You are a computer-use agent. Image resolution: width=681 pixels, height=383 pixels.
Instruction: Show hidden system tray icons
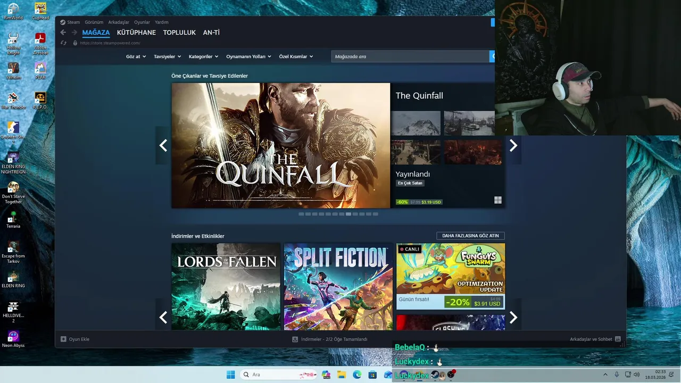[x=605, y=374]
